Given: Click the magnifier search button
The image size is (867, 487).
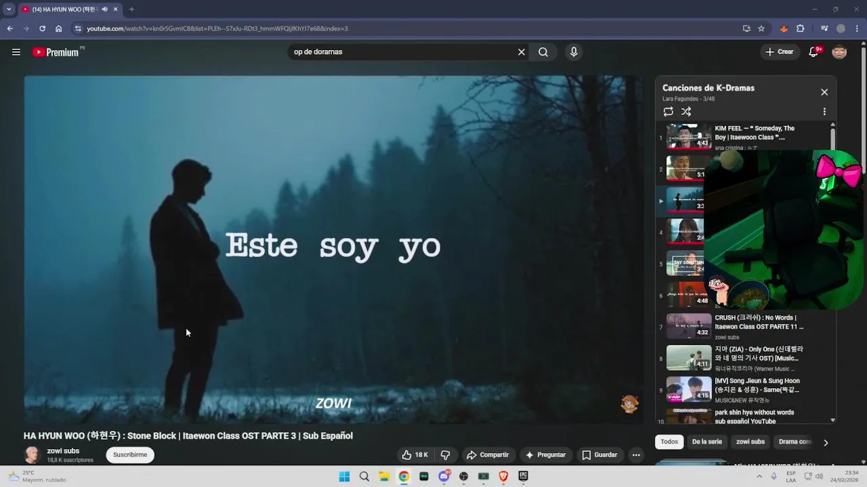Looking at the screenshot, I should 543,52.
